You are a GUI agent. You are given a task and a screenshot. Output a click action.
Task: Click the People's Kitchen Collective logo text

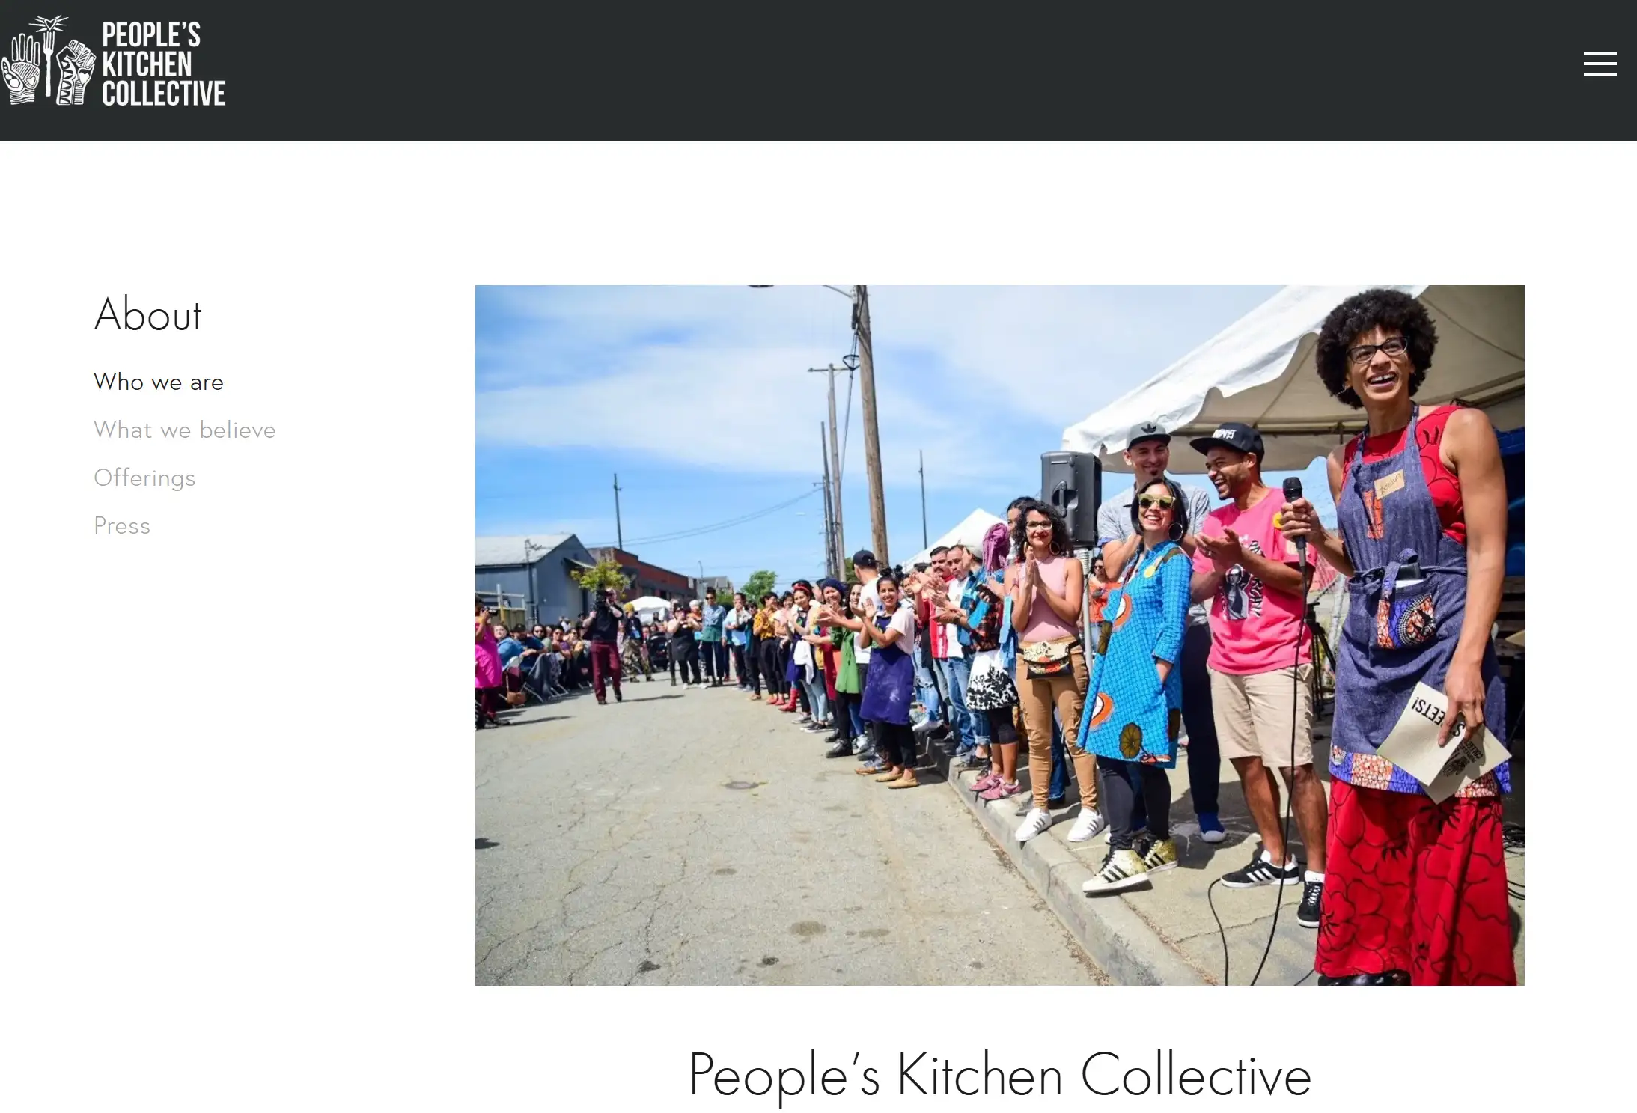(163, 64)
